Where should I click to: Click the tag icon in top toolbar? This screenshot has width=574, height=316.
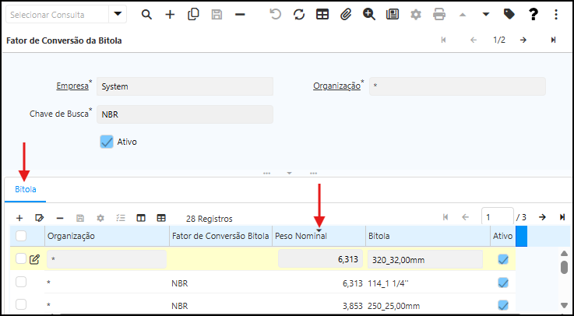click(x=509, y=15)
